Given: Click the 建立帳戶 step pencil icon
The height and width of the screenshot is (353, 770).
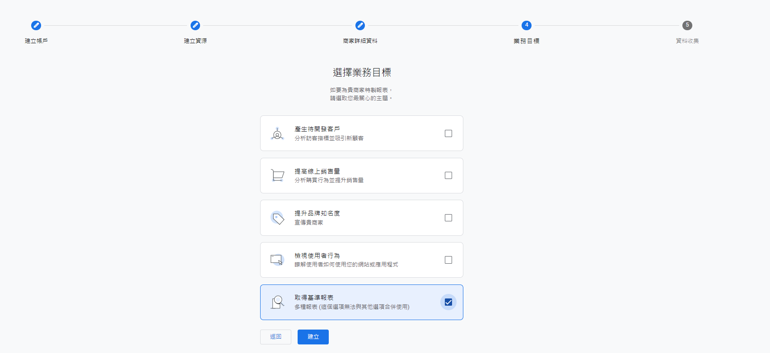Looking at the screenshot, I should tap(36, 25).
